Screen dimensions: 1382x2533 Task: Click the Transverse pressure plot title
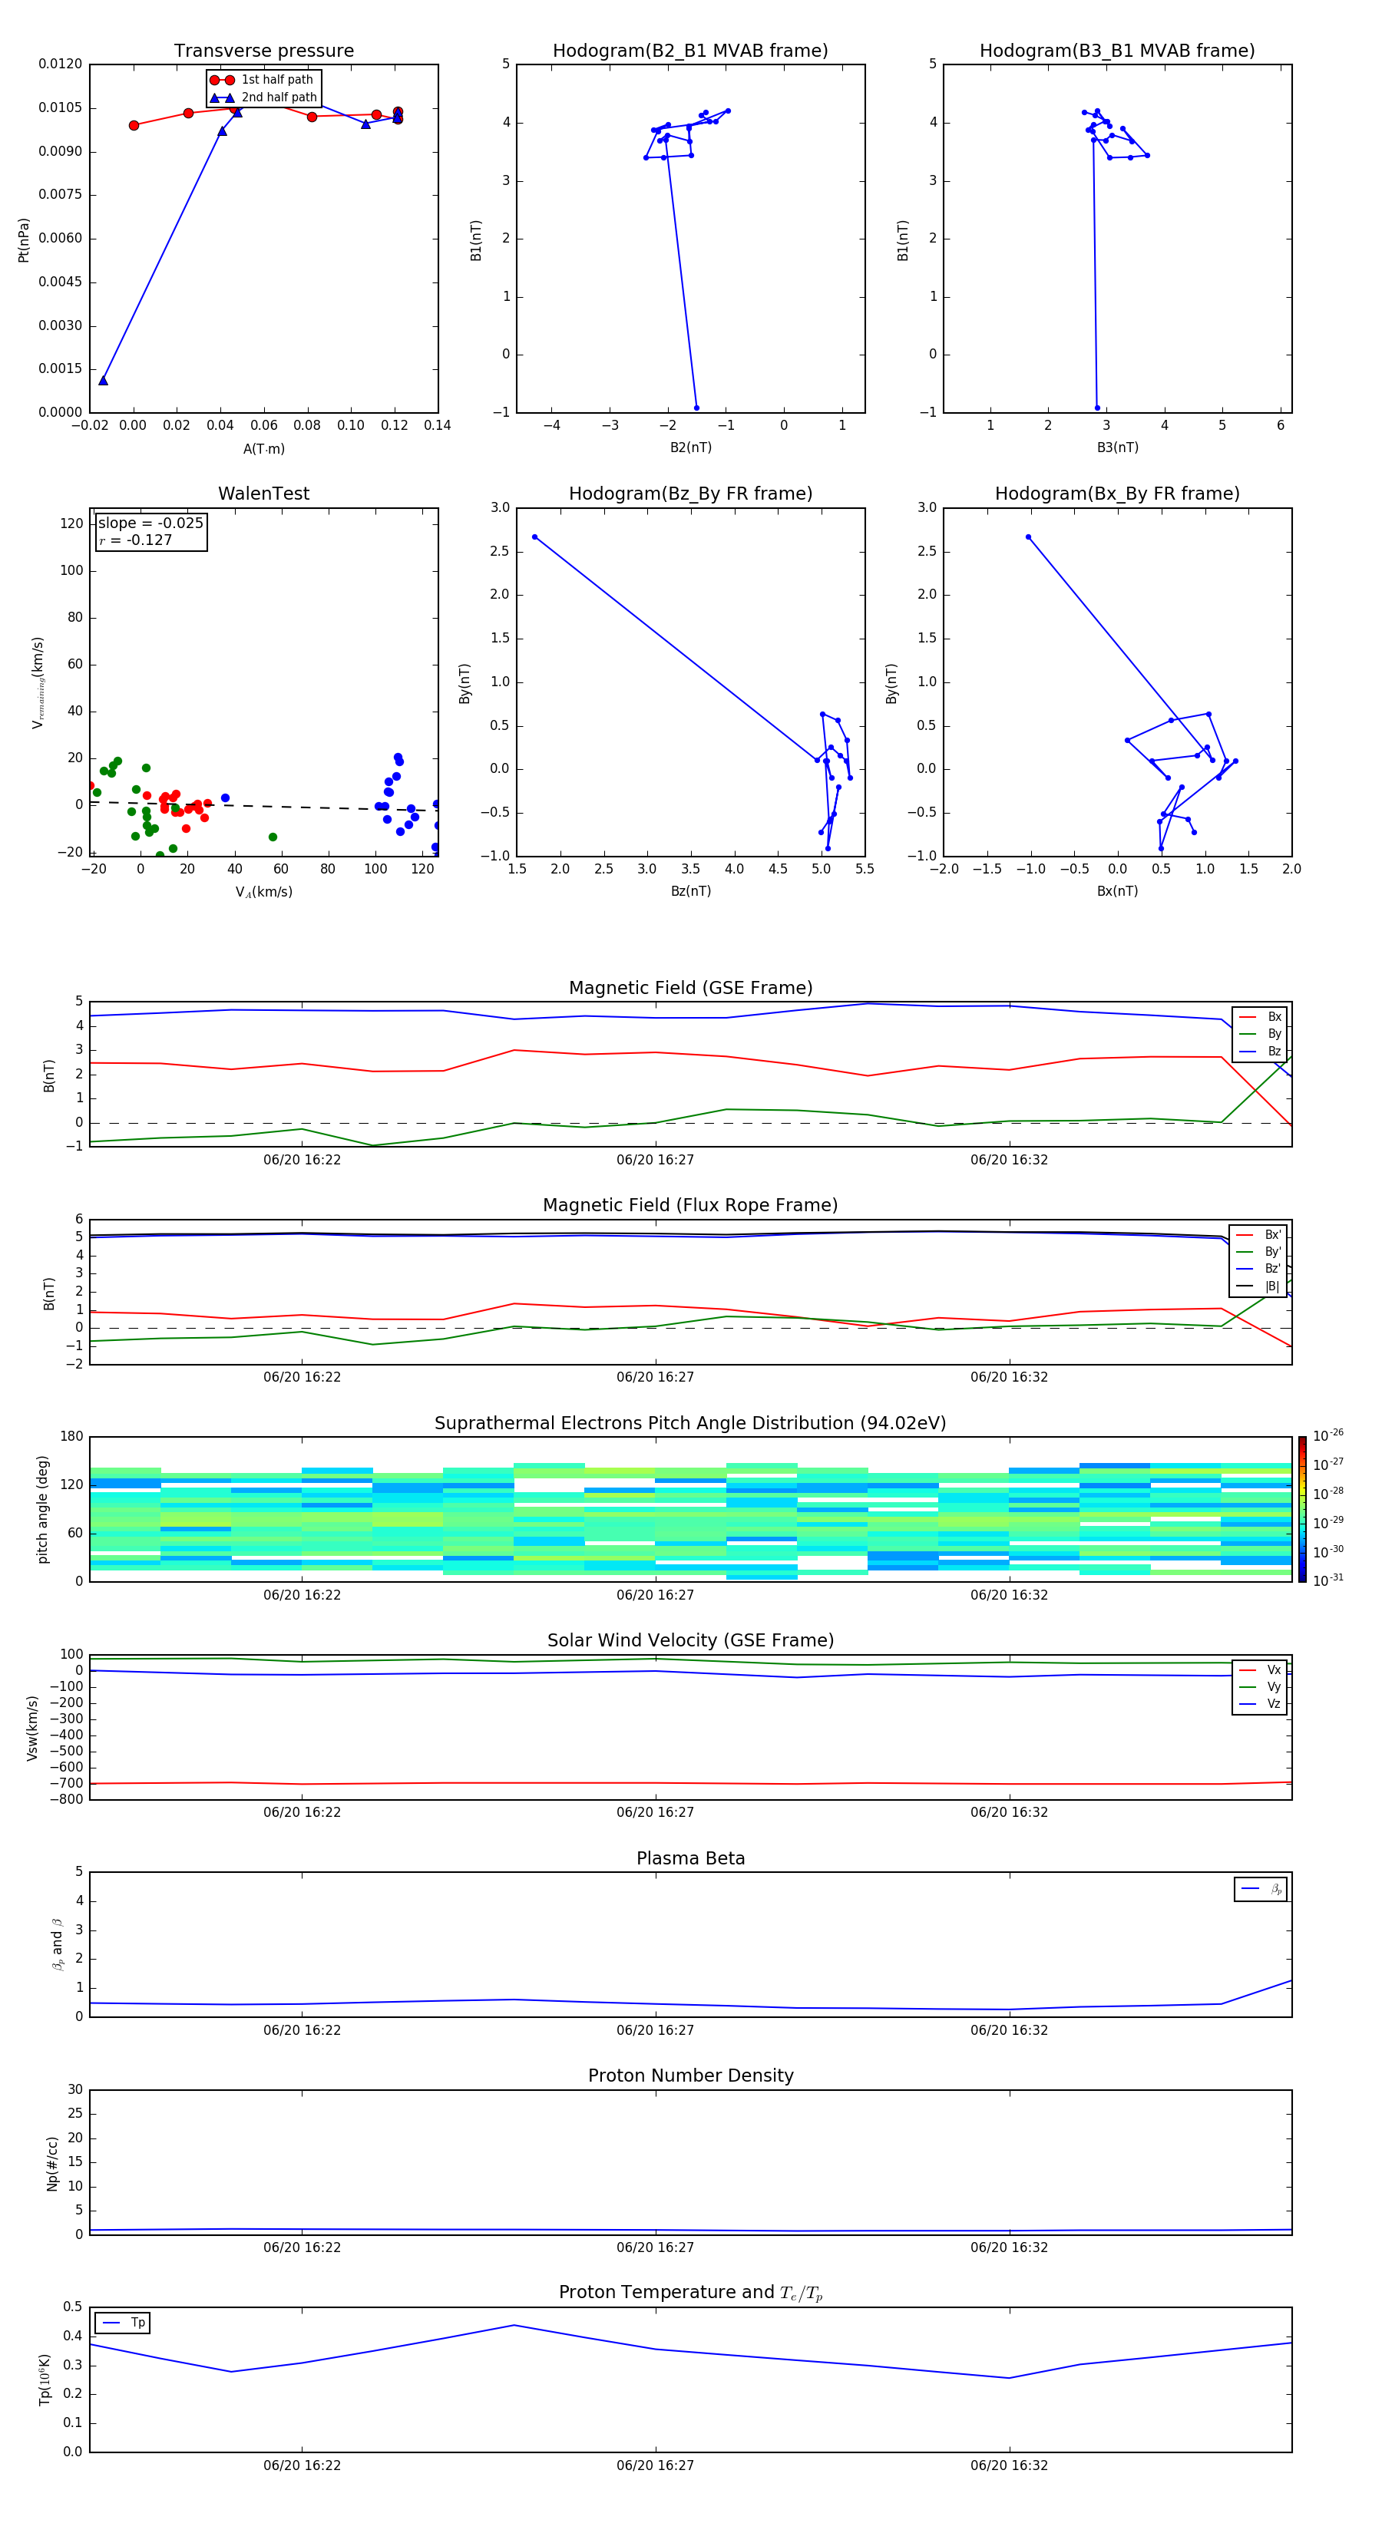point(263,50)
